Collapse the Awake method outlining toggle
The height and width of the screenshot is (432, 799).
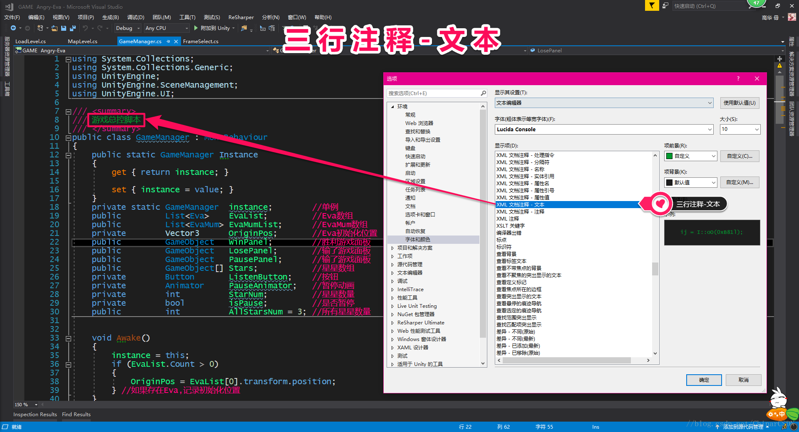(x=68, y=338)
